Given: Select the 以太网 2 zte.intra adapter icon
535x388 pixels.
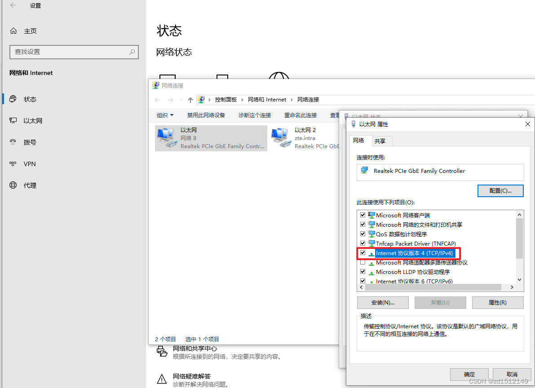Looking at the screenshot, I should pos(282,138).
